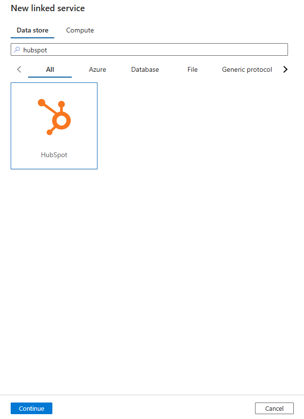Screen dimensions: 304x419
Task: Click the New linked service heading
Action: tap(48, 8)
